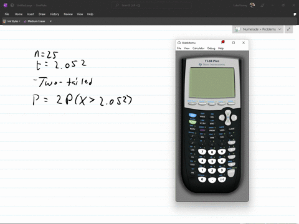The image size is (299, 224).
Task: Expand the quick access toolbar customize arrow
Action: [x=50, y=21]
